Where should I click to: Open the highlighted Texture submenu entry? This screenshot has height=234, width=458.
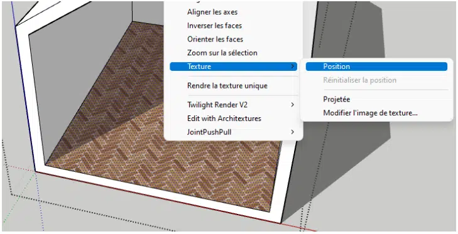[x=233, y=66]
